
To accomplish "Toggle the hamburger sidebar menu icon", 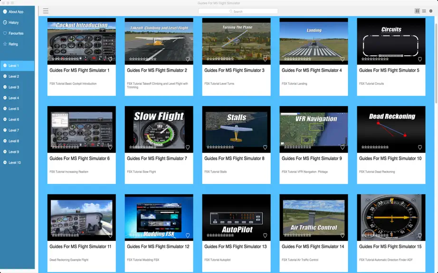I will coord(46,11).
